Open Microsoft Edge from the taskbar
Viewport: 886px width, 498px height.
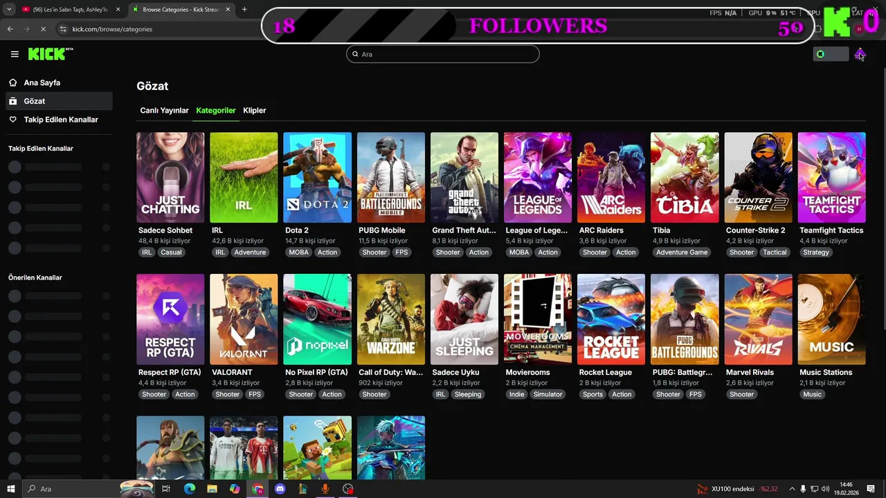[x=189, y=489]
